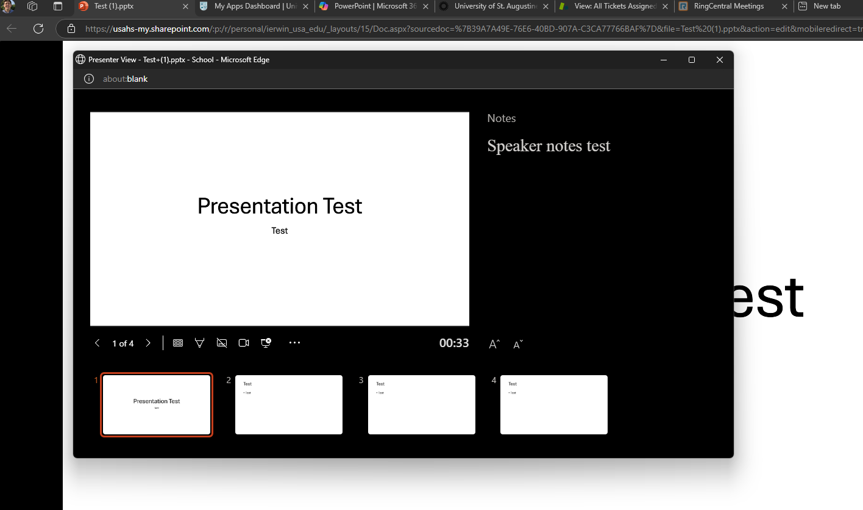Viewport: 863px width, 510px height.
Task: Select slide 3 thumbnail
Action: click(421, 404)
